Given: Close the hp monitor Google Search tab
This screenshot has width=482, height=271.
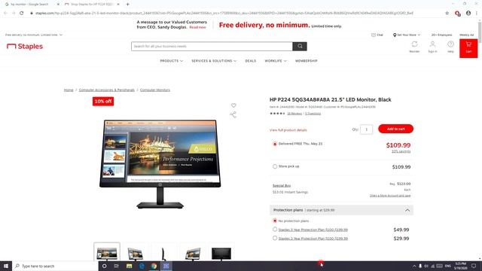Looking at the screenshot, I should pos(58,5).
